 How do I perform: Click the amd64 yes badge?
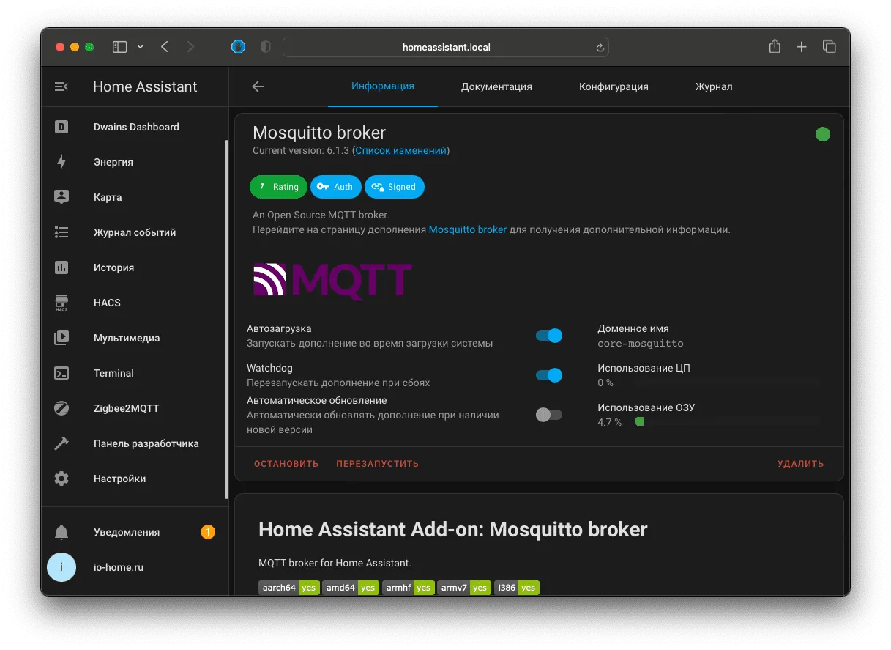click(351, 588)
